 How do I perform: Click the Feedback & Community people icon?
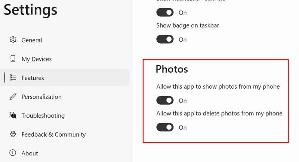coord(13,134)
